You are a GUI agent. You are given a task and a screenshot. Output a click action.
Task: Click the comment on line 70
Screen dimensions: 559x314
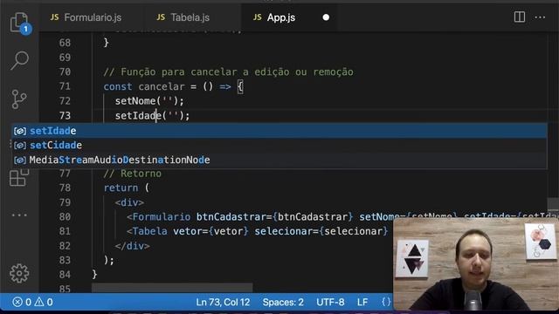pos(229,72)
